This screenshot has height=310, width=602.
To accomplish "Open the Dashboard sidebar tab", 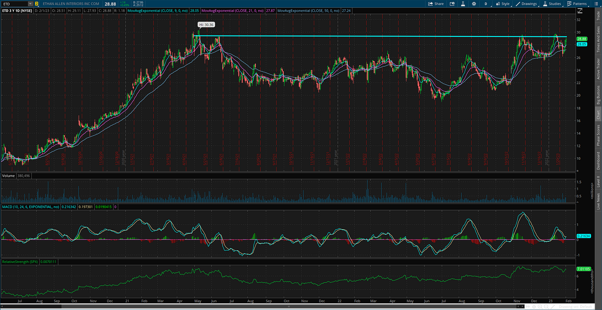I will 598,161.
